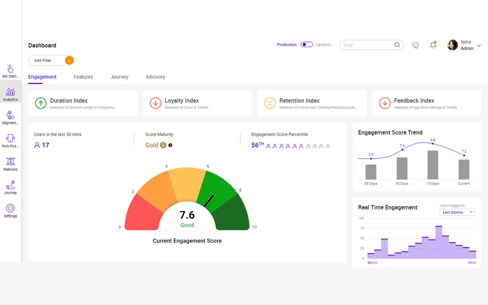Click the support headset icon

point(415,45)
